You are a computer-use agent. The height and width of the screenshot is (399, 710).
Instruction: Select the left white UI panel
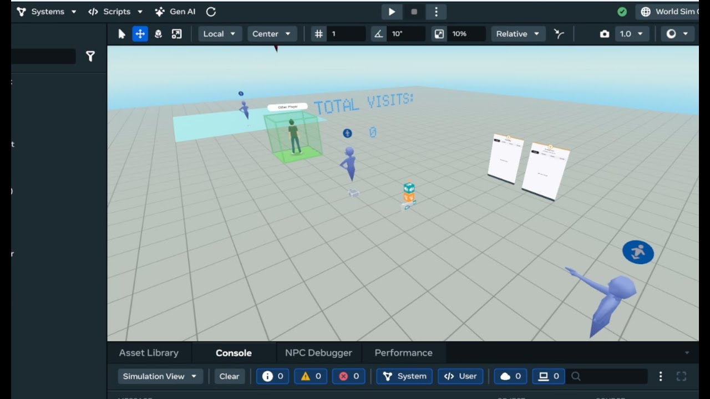tap(506, 158)
